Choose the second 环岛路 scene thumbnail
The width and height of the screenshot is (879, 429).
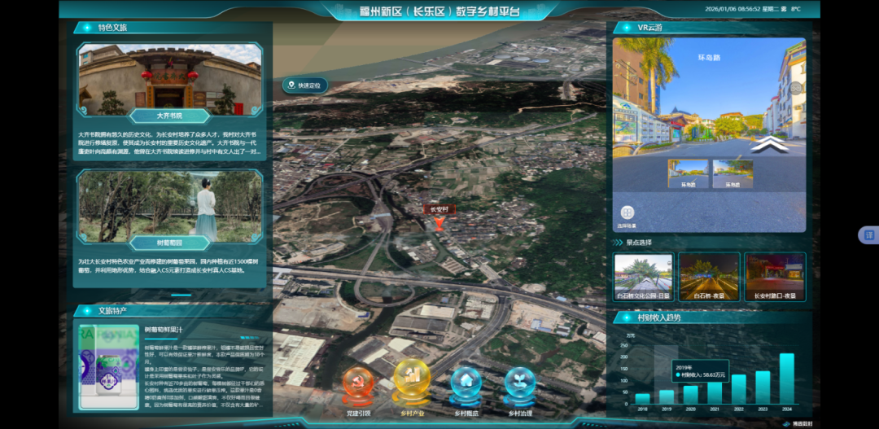[x=732, y=173]
